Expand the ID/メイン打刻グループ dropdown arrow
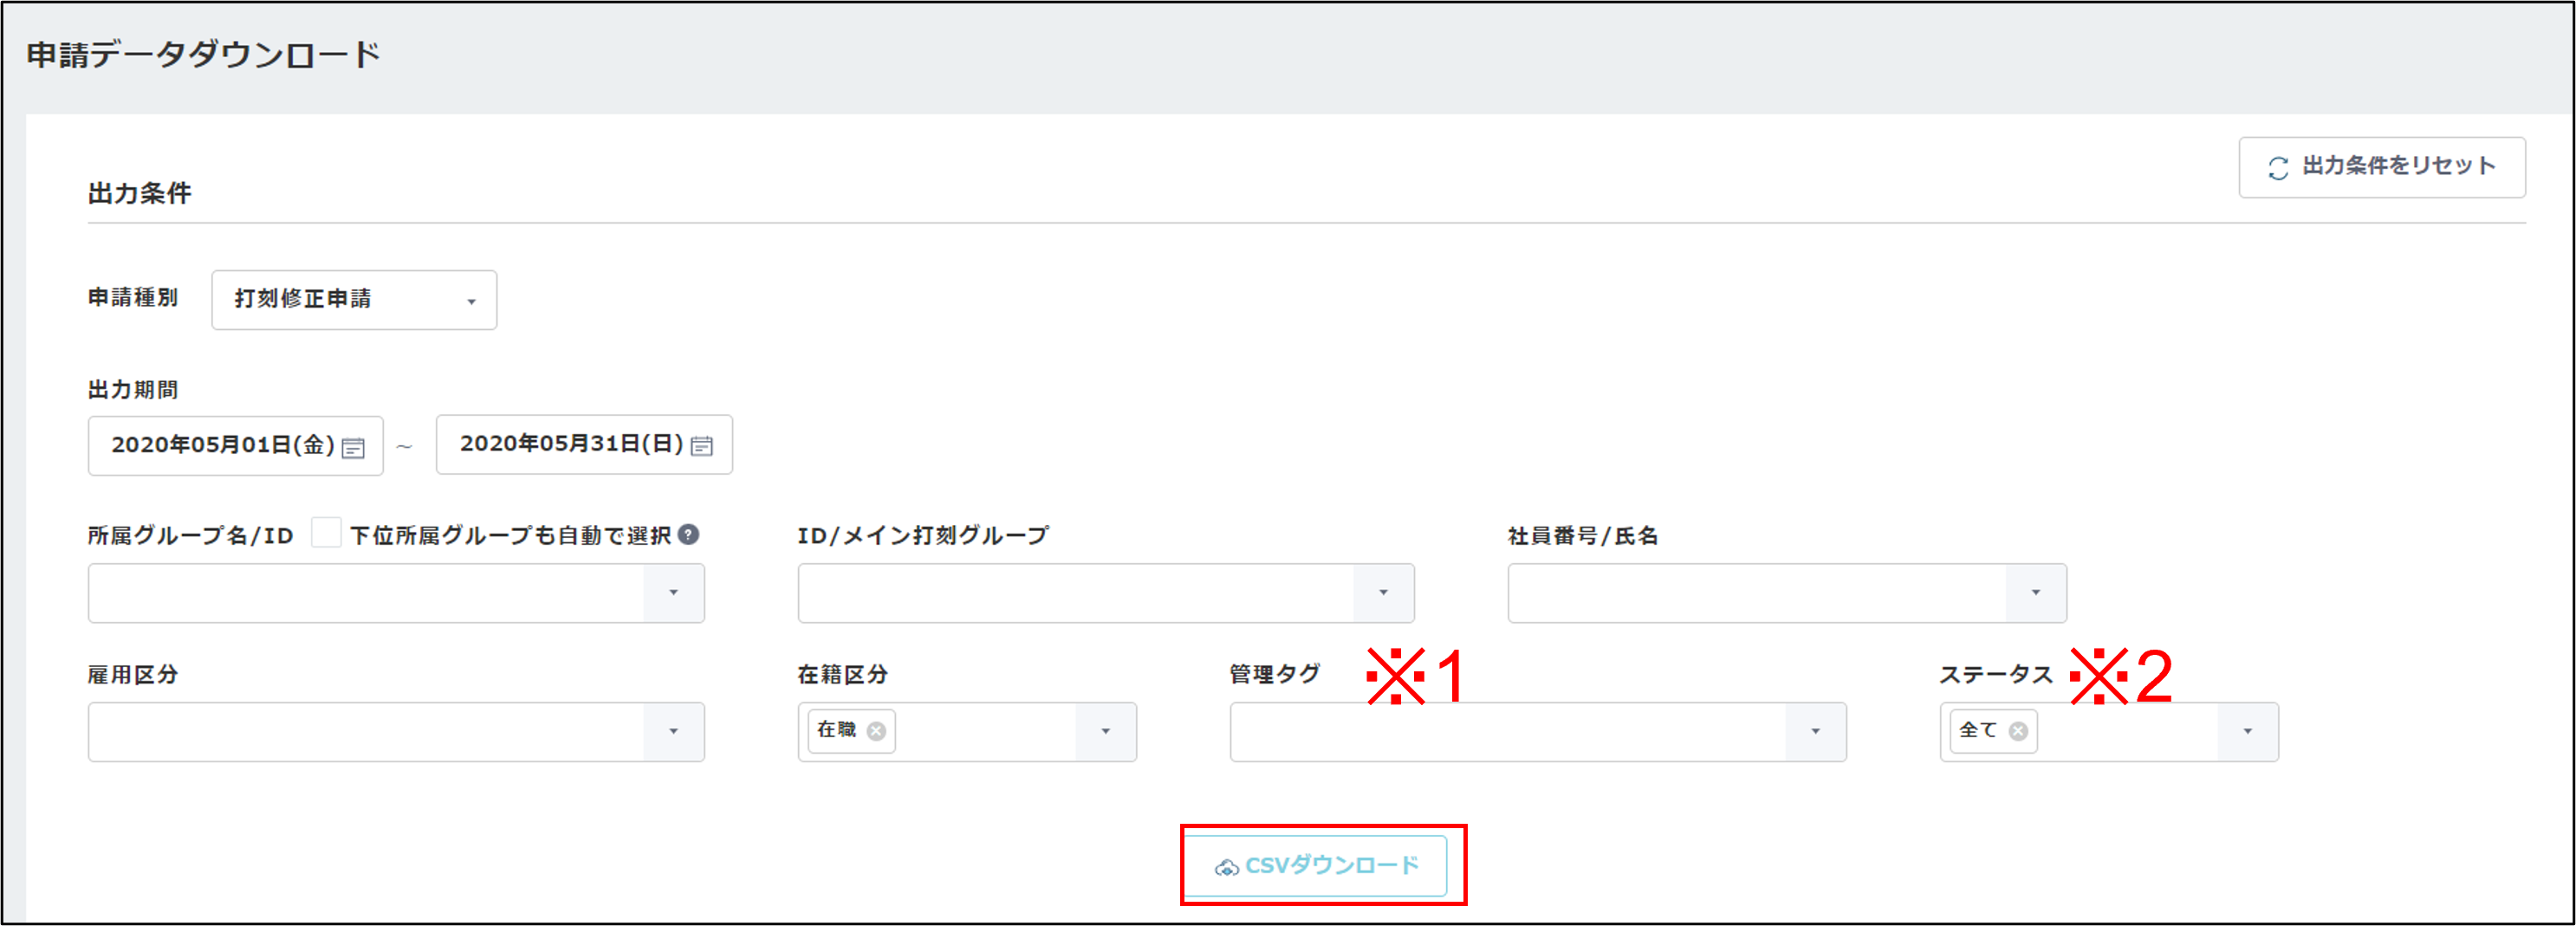 pyautogui.click(x=1383, y=593)
